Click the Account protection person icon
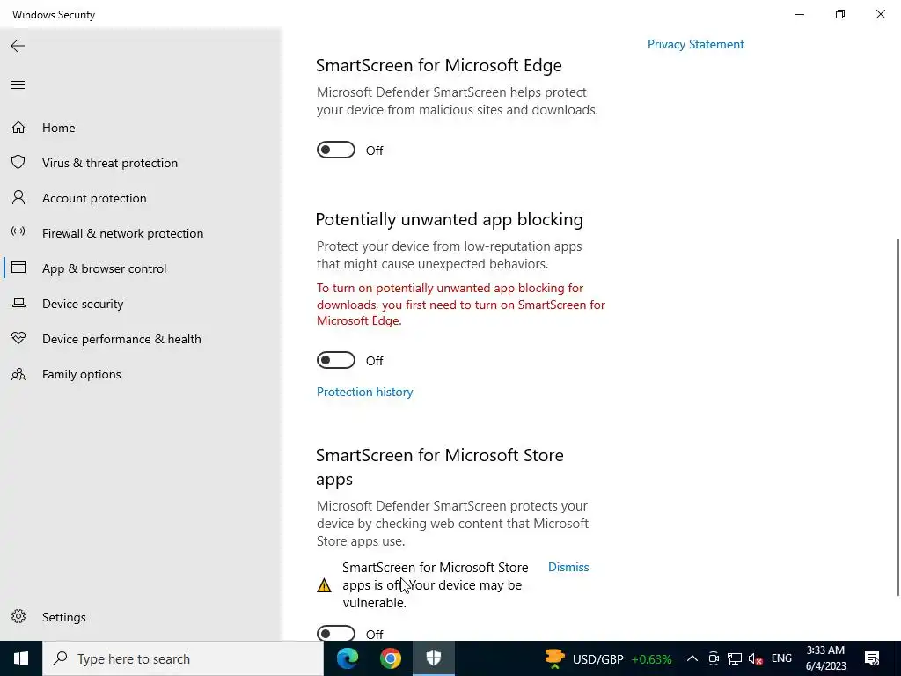The image size is (901, 676). [x=18, y=198]
